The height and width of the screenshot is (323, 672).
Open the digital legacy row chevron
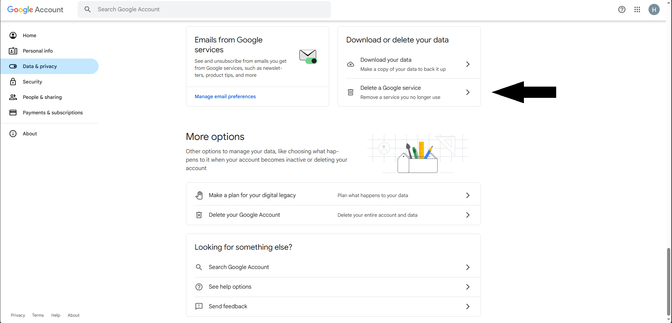point(468,195)
